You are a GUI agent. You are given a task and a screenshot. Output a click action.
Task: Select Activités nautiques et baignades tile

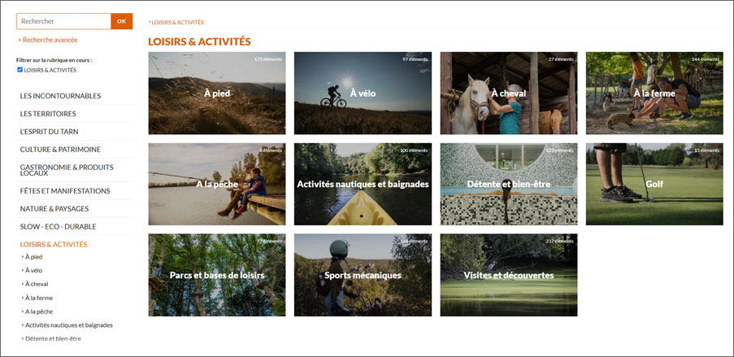[x=363, y=184]
